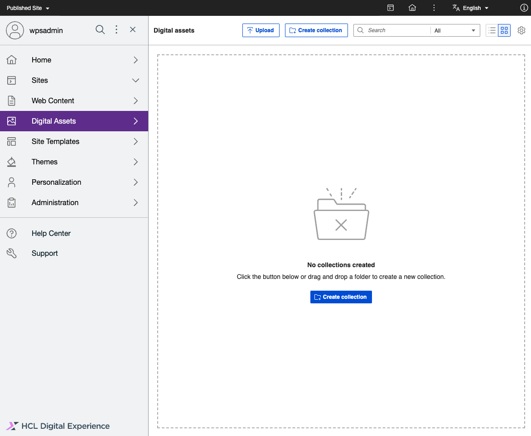Enable grid view for assets
The height and width of the screenshot is (436, 531).
coord(504,30)
